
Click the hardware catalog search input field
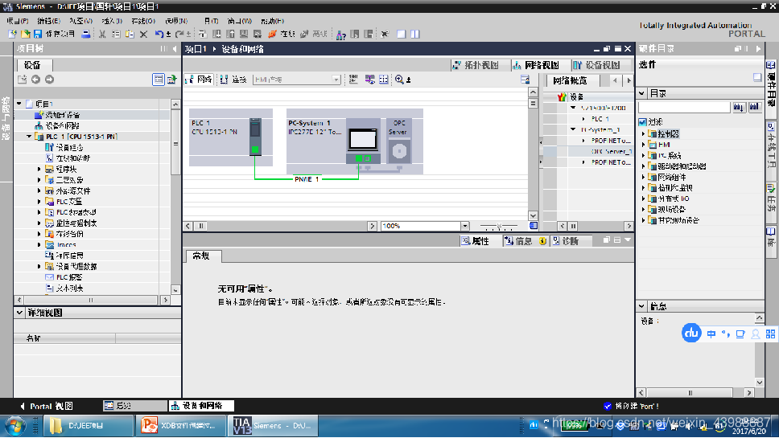click(x=684, y=107)
